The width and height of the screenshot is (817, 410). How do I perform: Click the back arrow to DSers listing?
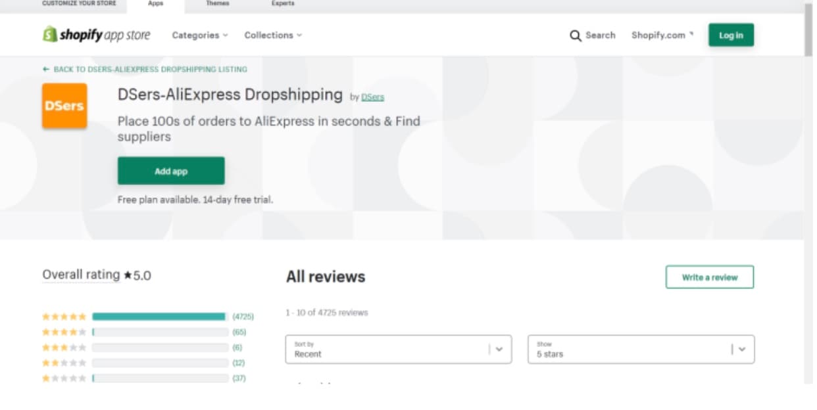[x=45, y=69]
